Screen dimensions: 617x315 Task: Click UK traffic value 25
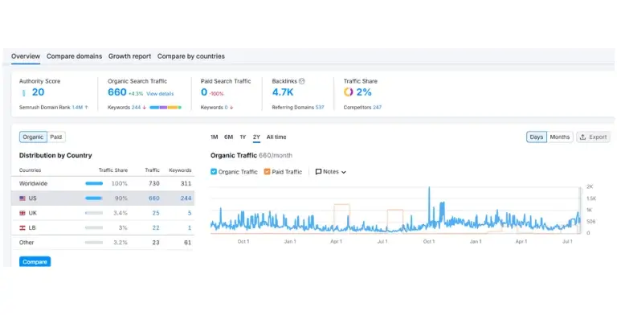(156, 213)
